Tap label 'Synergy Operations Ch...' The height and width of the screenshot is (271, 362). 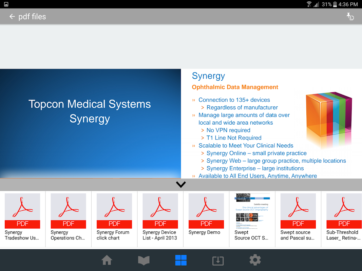[x=68, y=235]
